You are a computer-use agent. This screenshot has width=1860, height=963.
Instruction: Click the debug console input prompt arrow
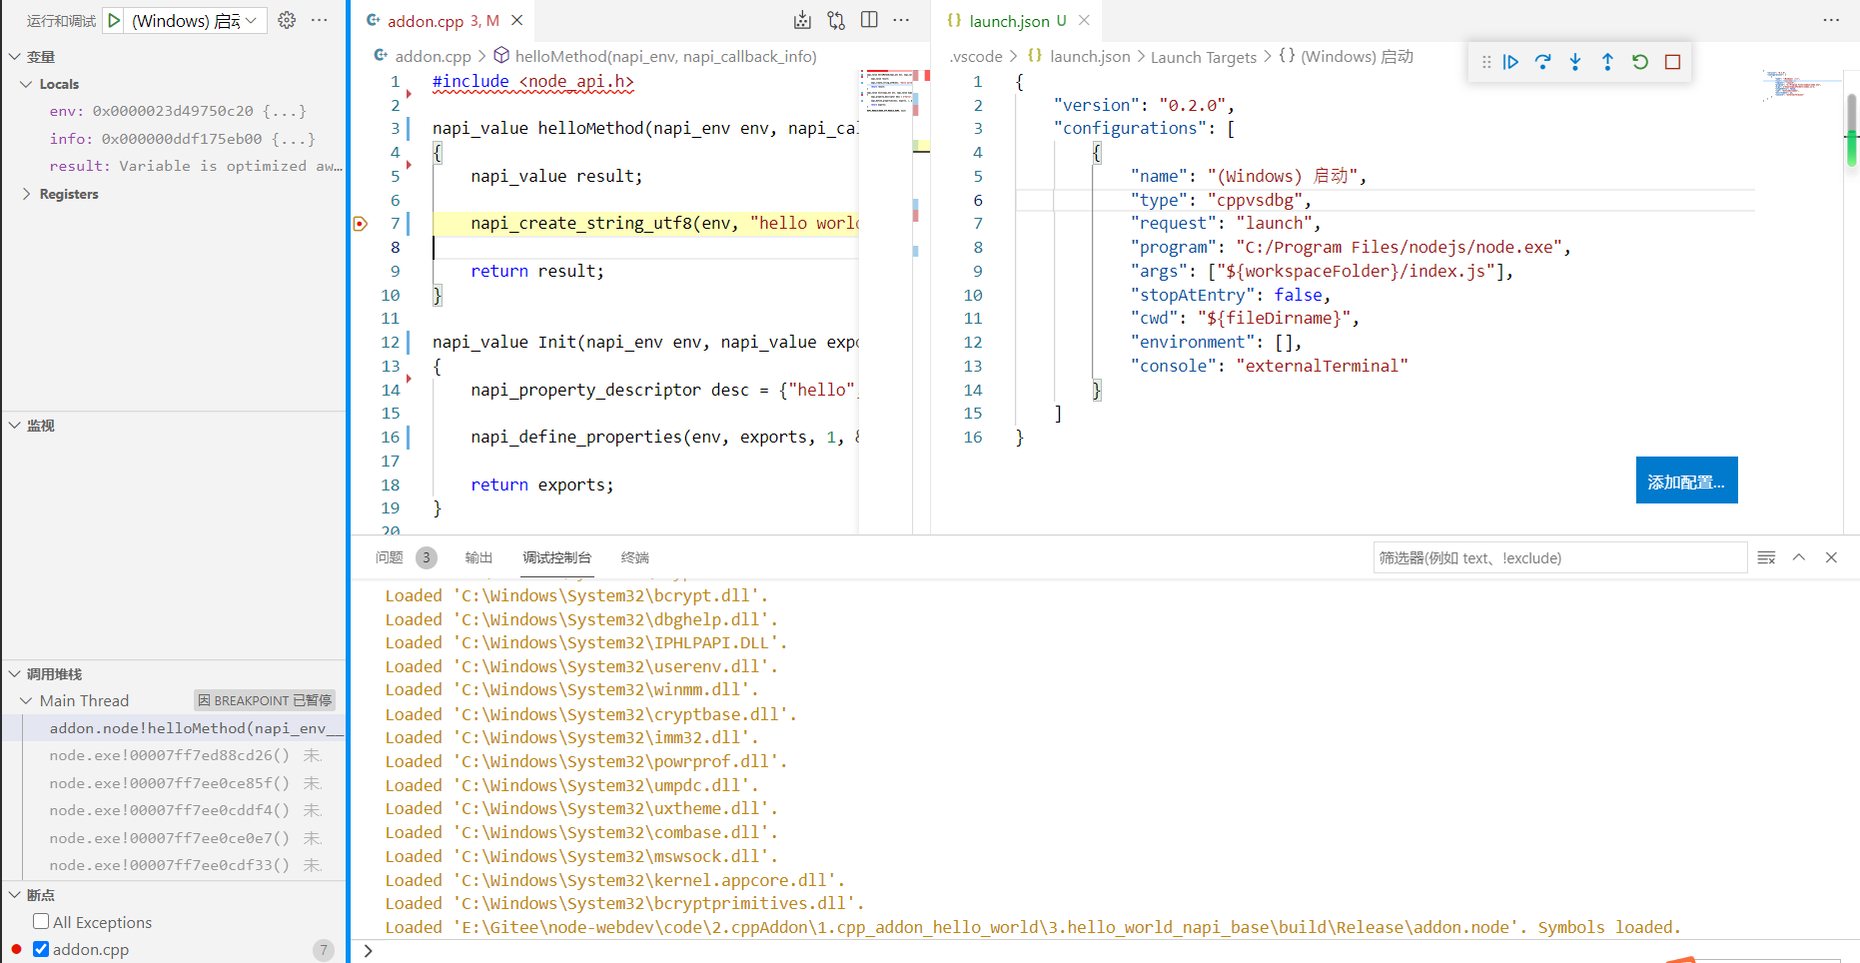point(369,951)
